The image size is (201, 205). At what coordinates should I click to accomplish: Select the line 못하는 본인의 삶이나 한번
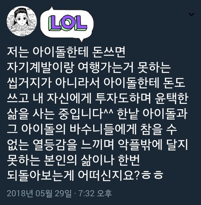pyautogui.click(x=73, y=160)
